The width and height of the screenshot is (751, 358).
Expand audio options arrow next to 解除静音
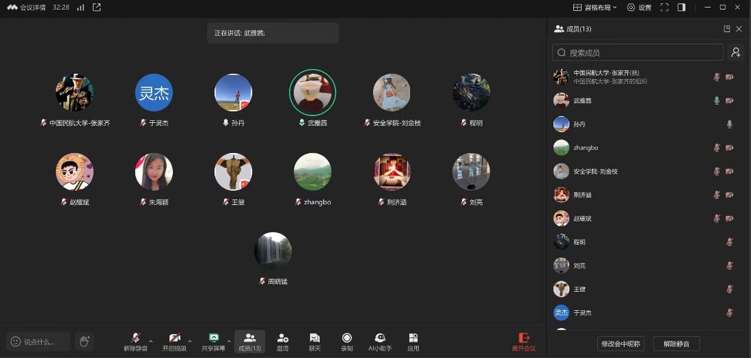coord(151,340)
